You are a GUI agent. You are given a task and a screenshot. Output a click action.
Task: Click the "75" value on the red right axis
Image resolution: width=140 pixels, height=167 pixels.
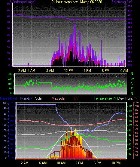point(136,125)
